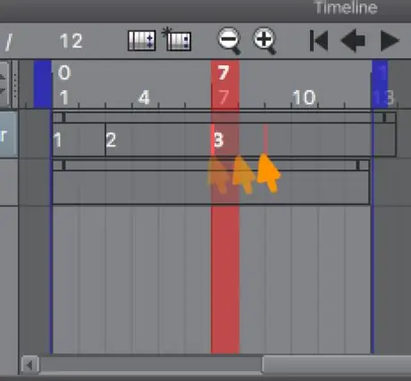Screen dimensions: 411x381
Task: Click frame 10 on the ruler
Action: 304,97
